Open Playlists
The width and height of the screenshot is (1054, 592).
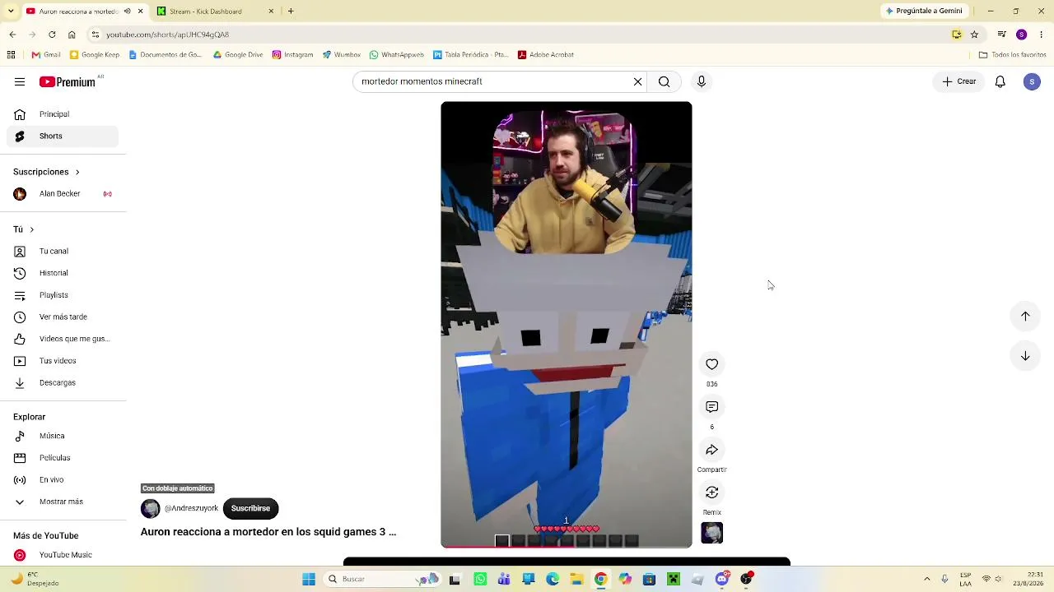(63, 295)
